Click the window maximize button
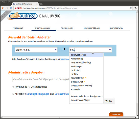This screenshot has width=139, height=119. point(9,2)
